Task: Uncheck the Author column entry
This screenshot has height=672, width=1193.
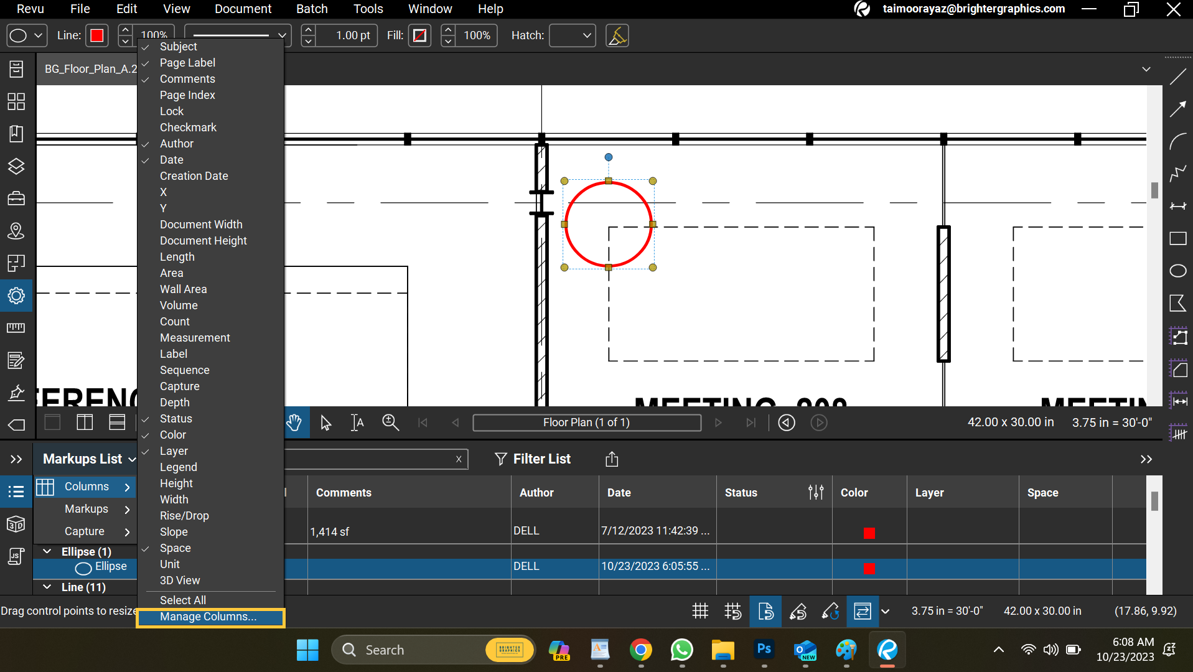Action: [x=176, y=143]
